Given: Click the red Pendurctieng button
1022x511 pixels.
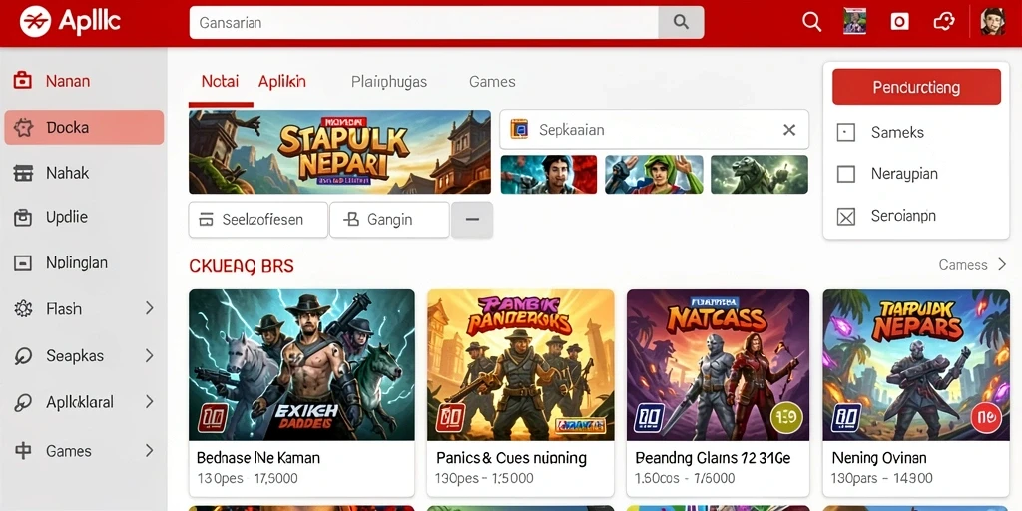Looking at the screenshot, I should coord(916,87).
